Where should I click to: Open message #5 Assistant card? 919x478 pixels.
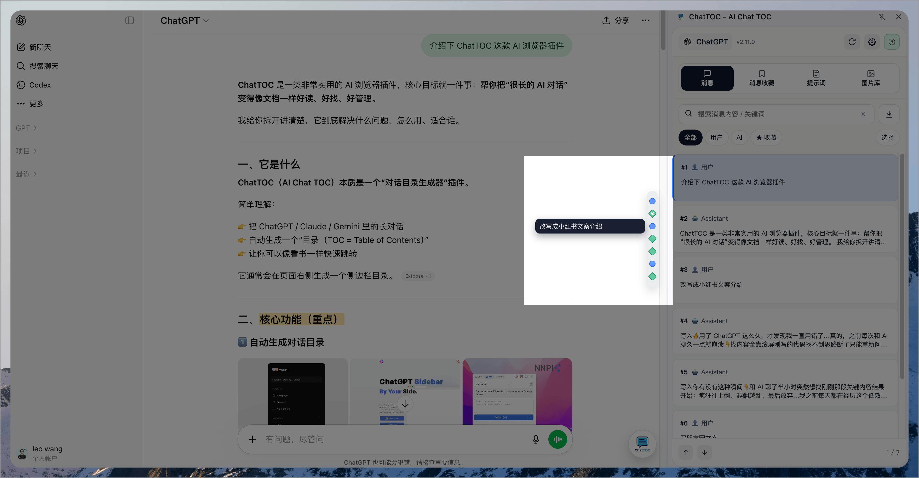(785, 382)
